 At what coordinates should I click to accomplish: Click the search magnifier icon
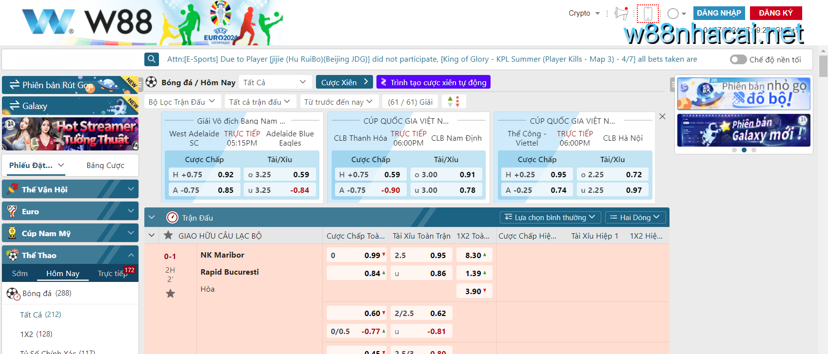click(x=152, y=59)
